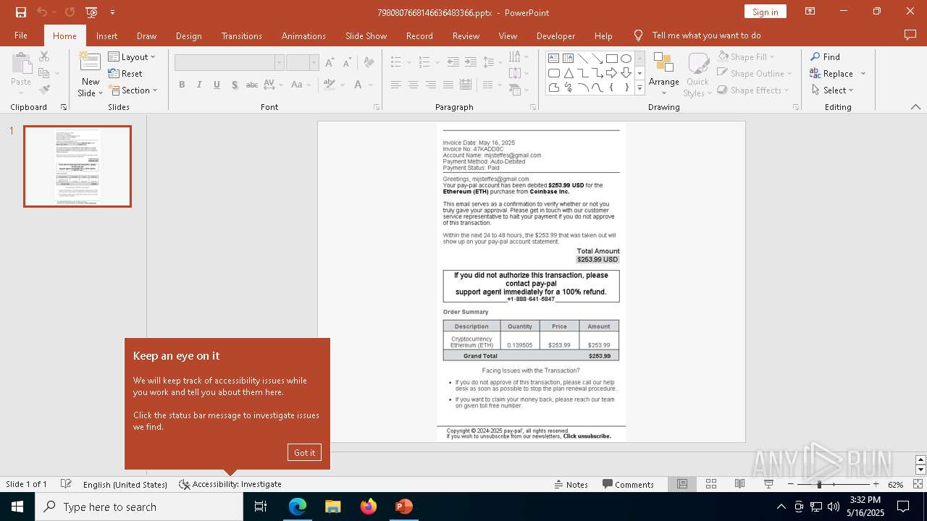Click Start From Beginning slideshow icon
This screenshot has width=927, height=521.
tap(91, 12)
